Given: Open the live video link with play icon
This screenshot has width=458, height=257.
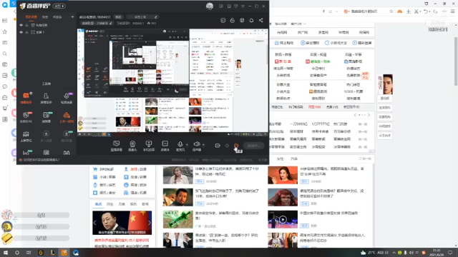Looking at the screenshot, I should click(362, 43).
